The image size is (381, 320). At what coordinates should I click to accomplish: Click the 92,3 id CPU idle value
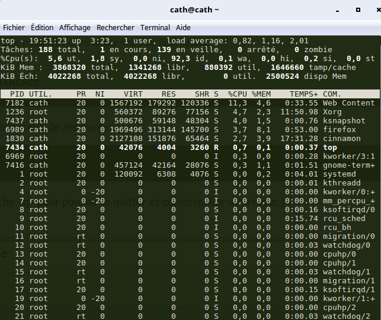[x=181, y=59]
